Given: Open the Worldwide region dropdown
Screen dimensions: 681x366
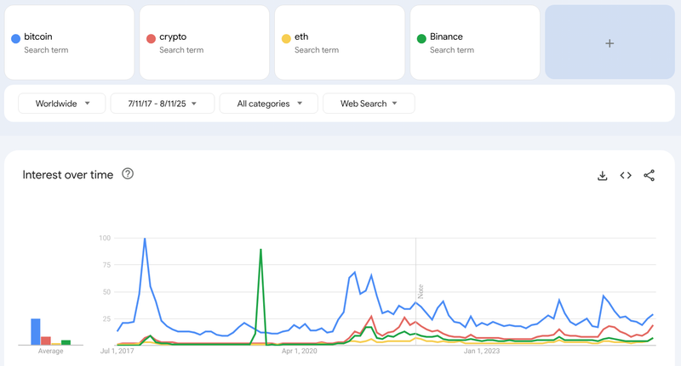Looking at the screenshot, I should point(62,104).
